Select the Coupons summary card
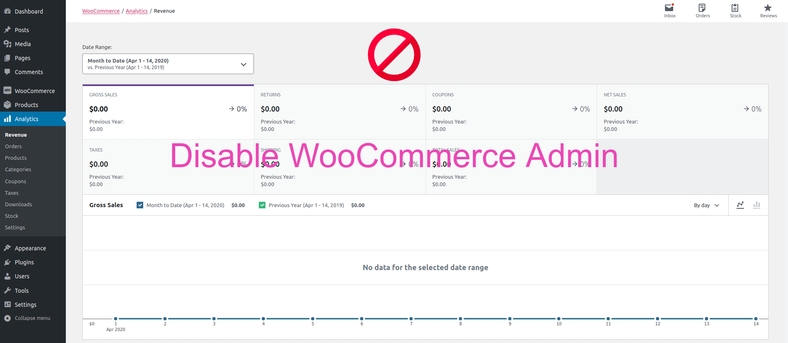 (511, 112)
